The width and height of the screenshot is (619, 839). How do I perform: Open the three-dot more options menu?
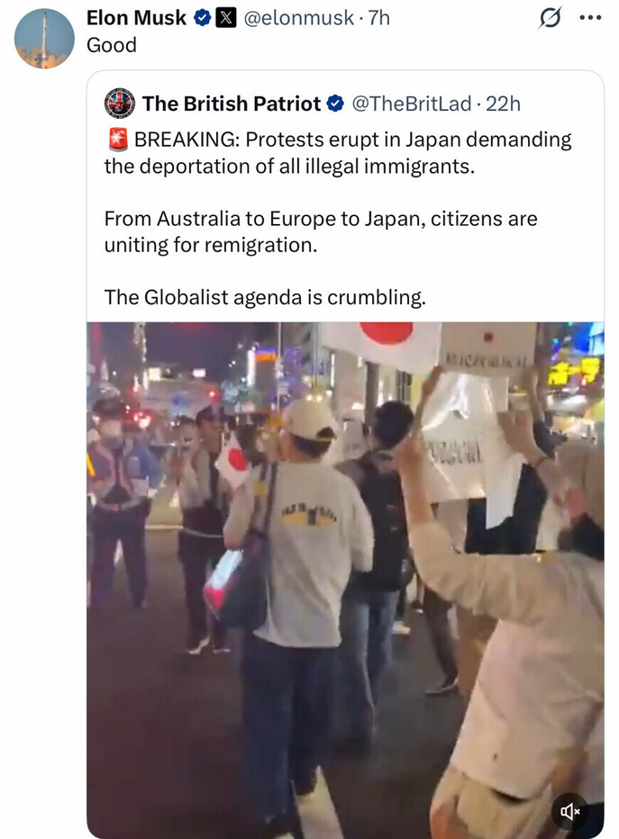pyautogui.click(x=590, y=18)
